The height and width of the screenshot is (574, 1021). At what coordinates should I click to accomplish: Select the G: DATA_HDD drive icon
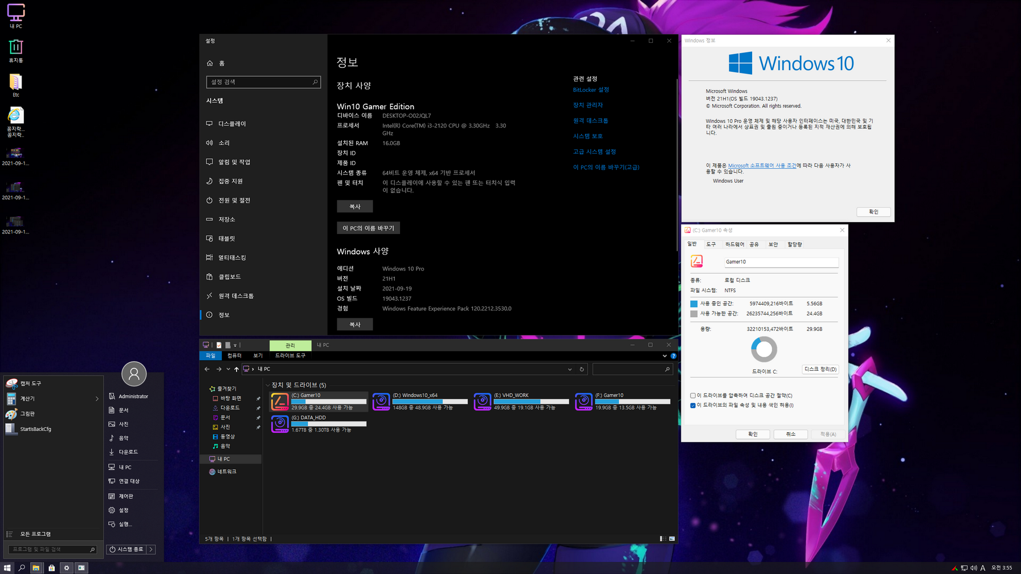coord(279,424)
